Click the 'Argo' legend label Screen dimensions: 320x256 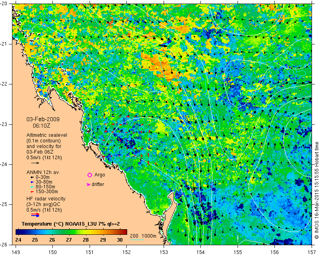pos(100,175)
